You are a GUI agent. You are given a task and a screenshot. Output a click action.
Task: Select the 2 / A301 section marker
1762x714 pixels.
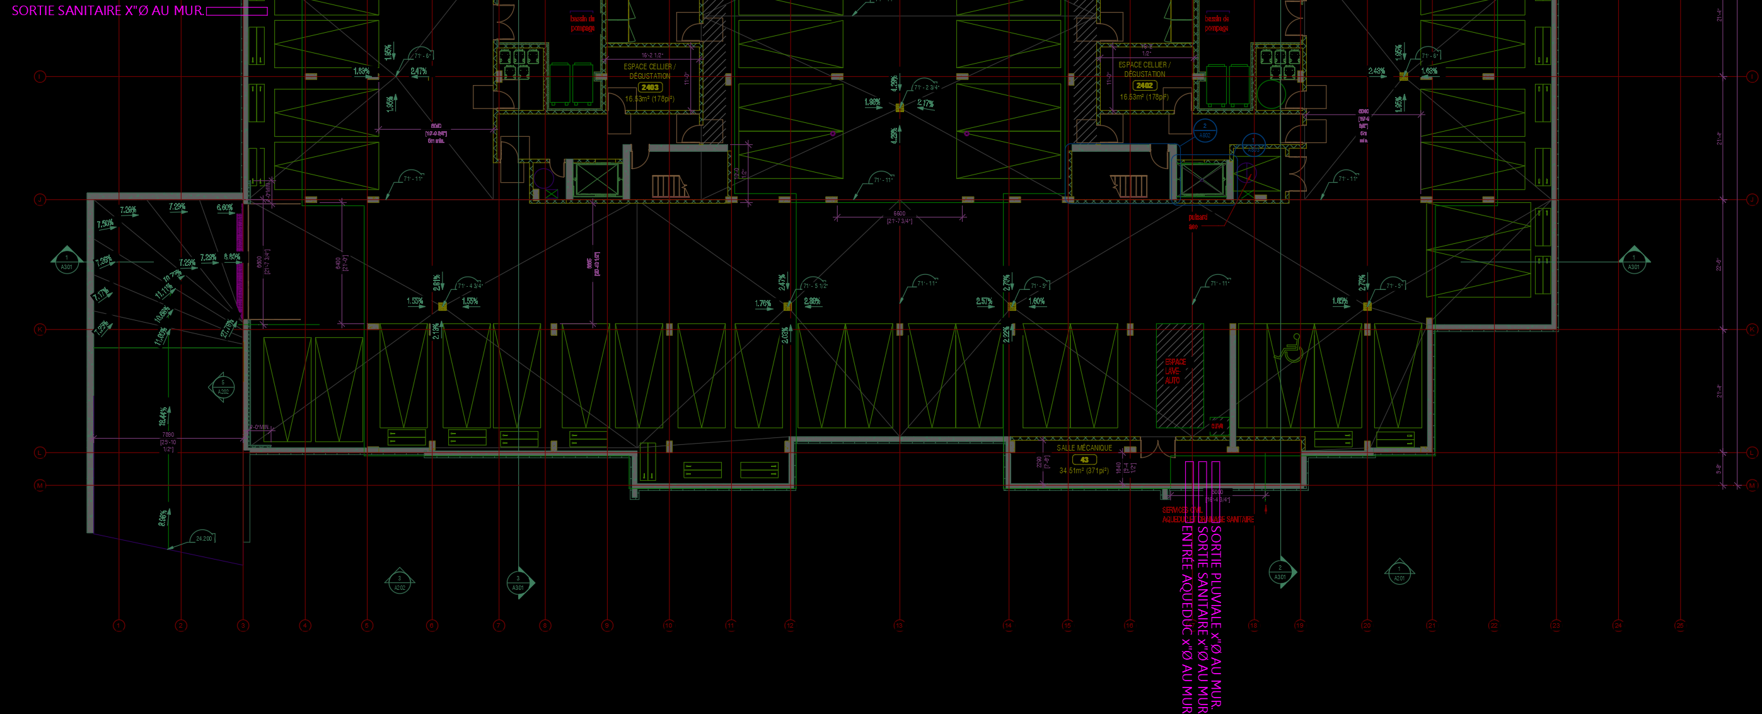point(1280,572)
